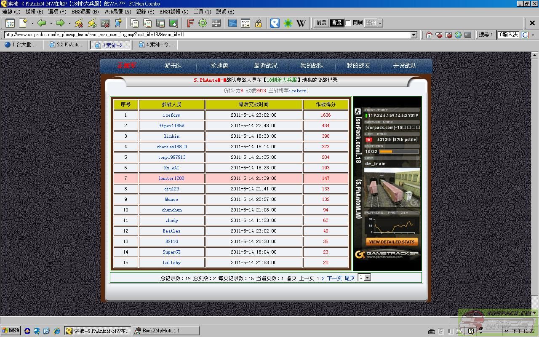Click the padlock icon in toolbar
The width and height of the screenshot is (539, 337).
tap(258, 23)
